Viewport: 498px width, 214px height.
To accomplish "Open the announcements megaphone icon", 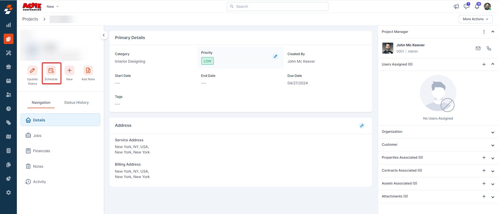I will (456, 6).
